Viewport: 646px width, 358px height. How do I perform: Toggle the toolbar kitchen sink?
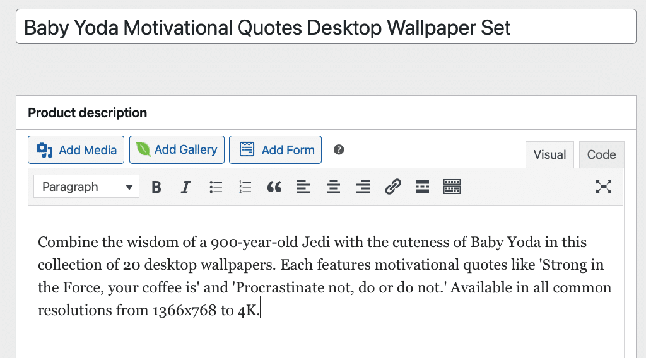click(452, 187)
